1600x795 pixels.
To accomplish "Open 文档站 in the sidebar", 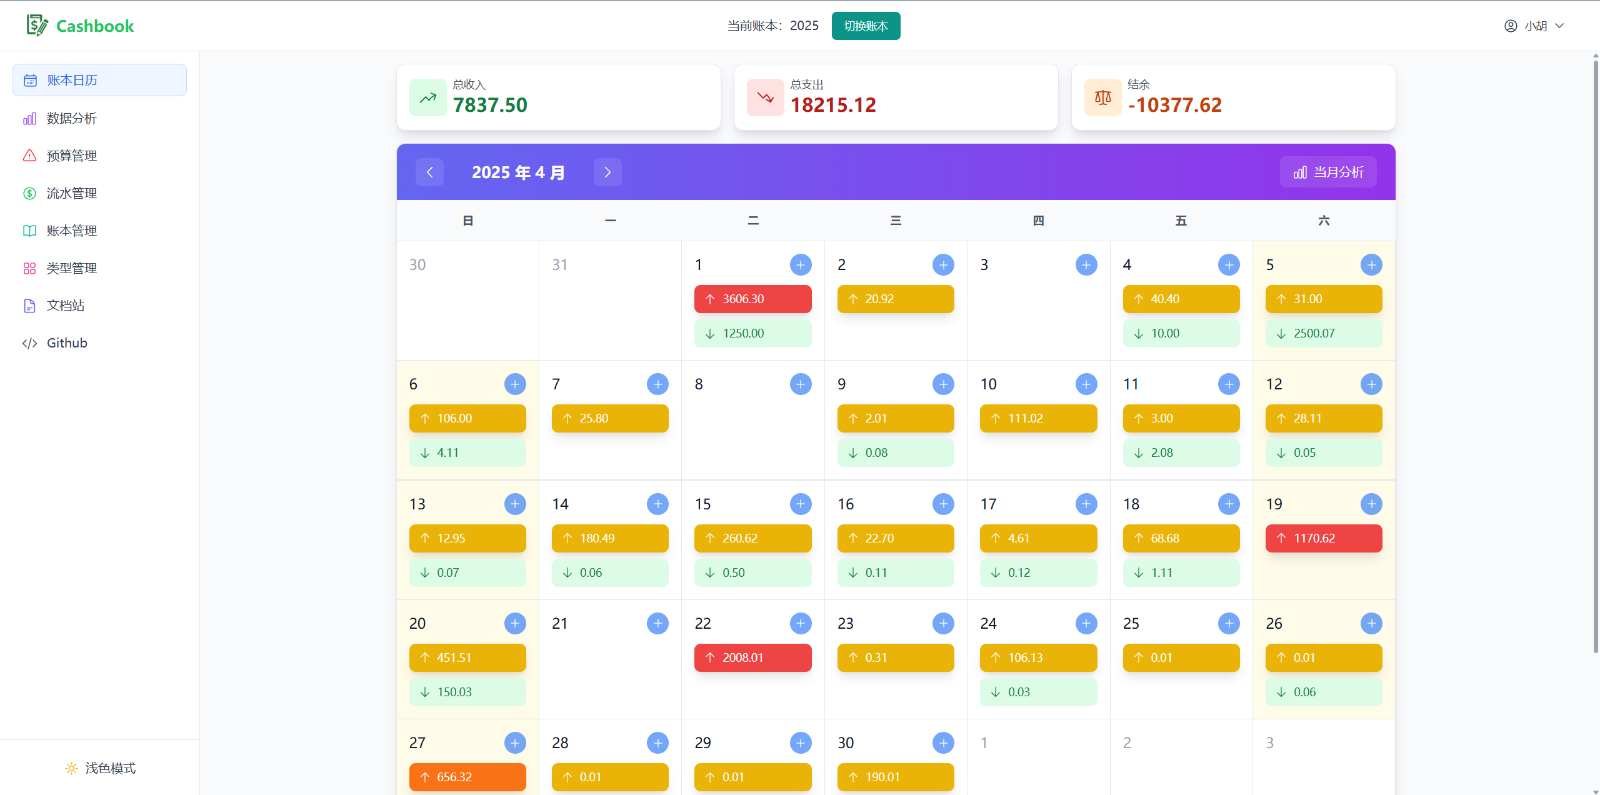I will click(99, 306).
